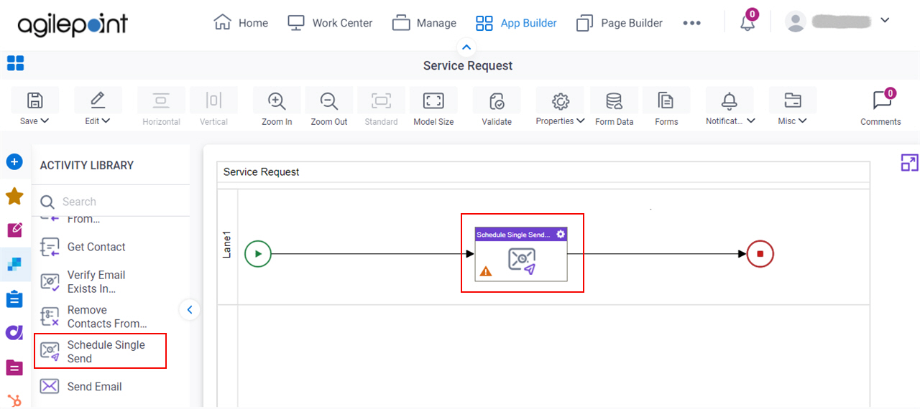Open Notifications toolbar bell
920x409 pixels.
pos(730,100)
